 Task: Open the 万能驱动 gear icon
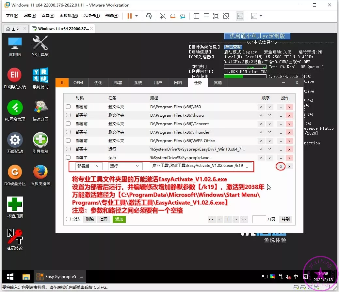(15, 140)
